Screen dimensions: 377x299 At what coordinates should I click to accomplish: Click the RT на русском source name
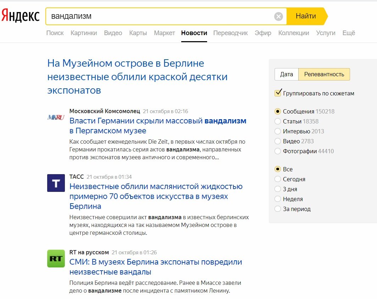89,252
